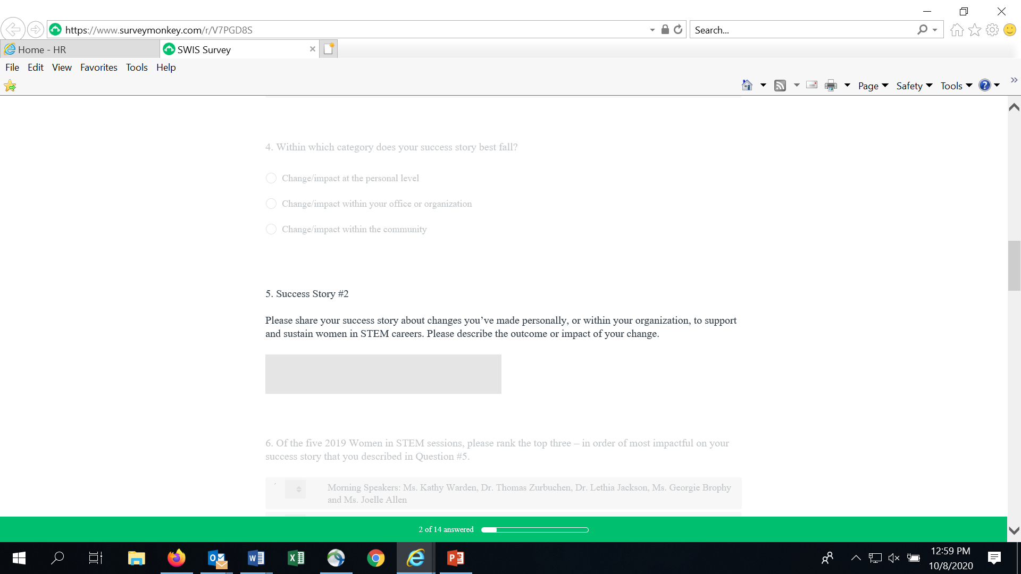The image size is (1021, 574).
Task: Click the Print icon
Action: point(831,86)
